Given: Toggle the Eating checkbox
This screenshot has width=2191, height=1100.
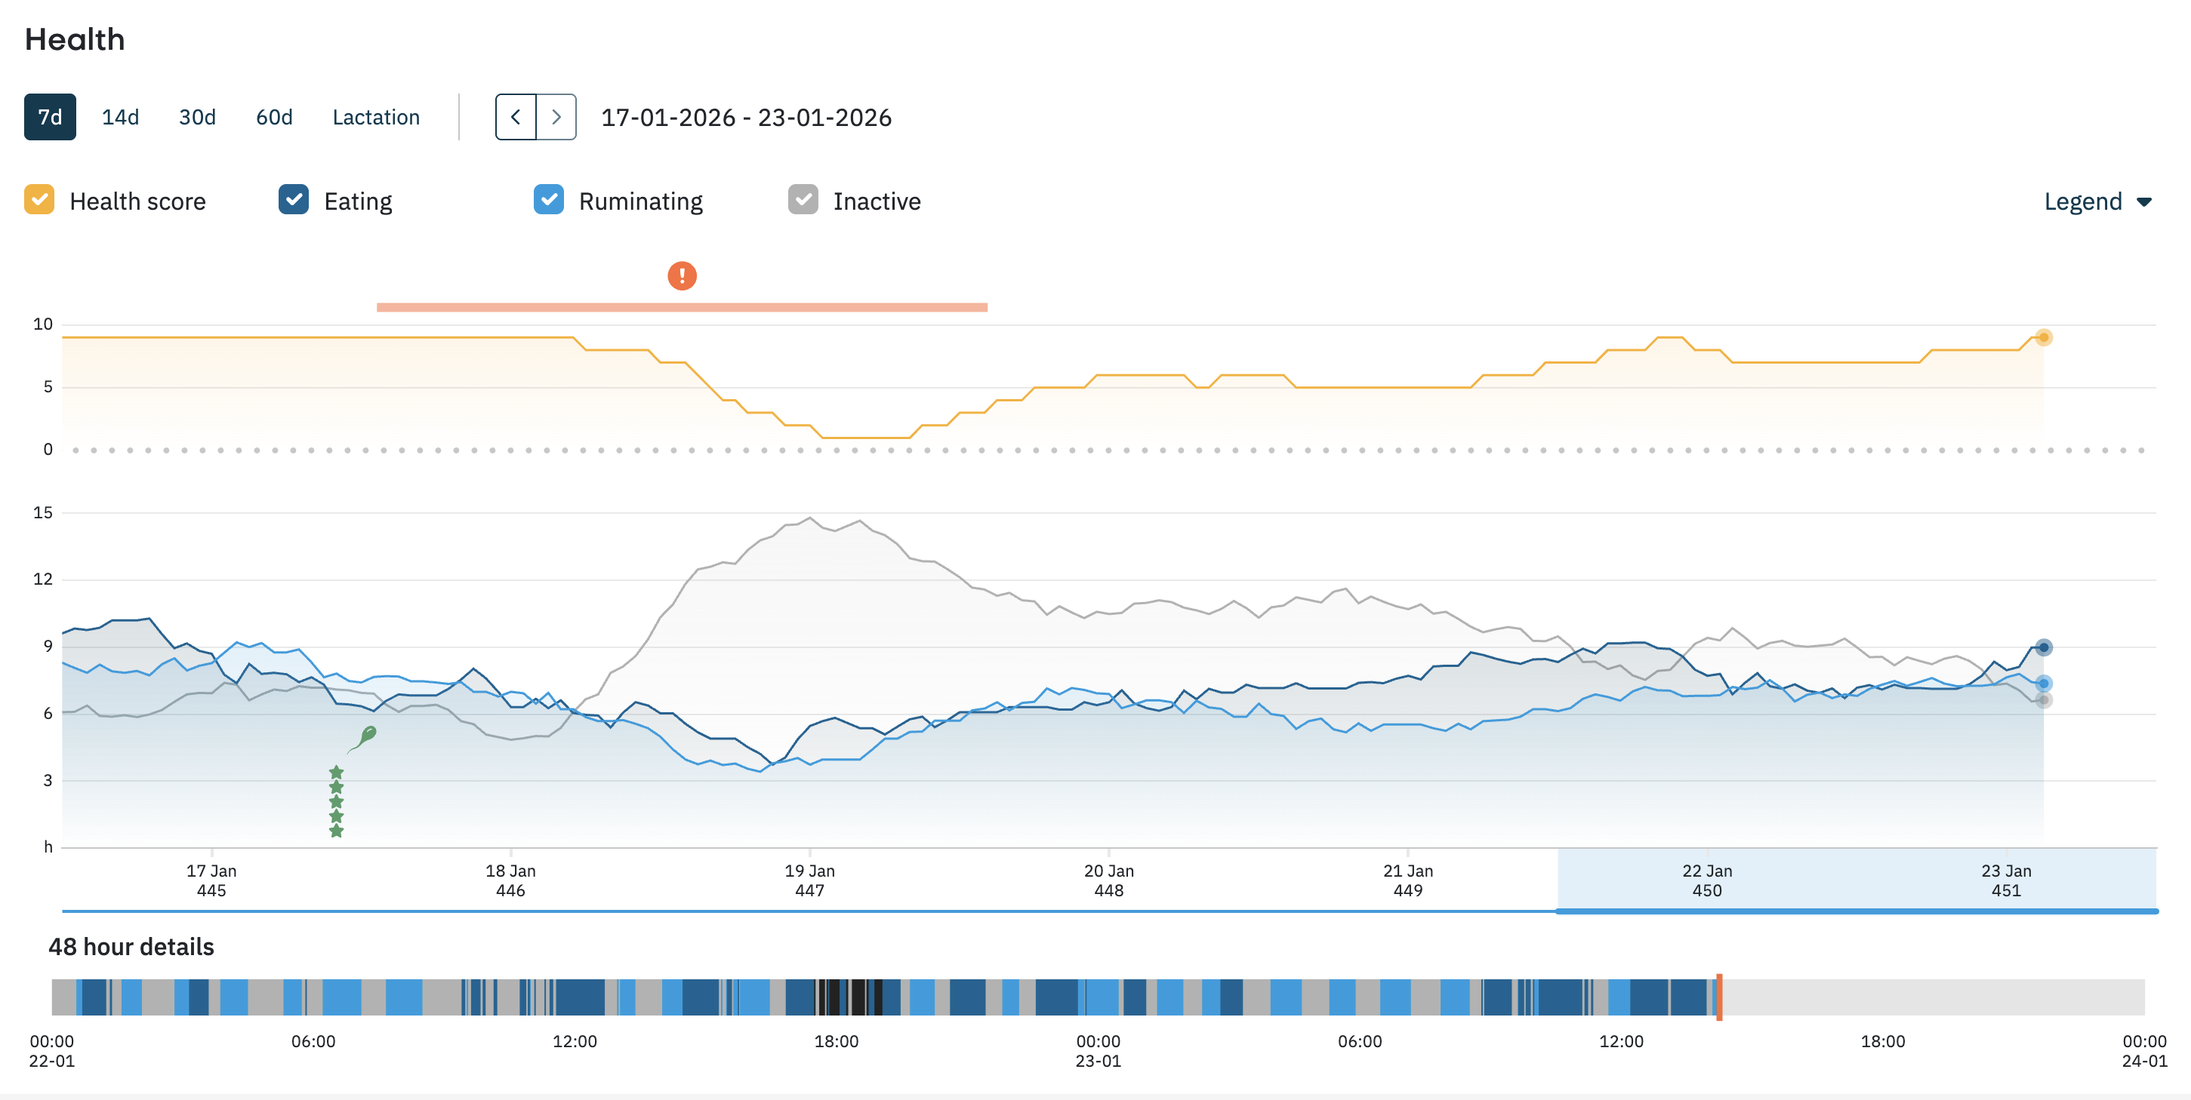Looking at the screenshot, I should [x=294, y=201].
